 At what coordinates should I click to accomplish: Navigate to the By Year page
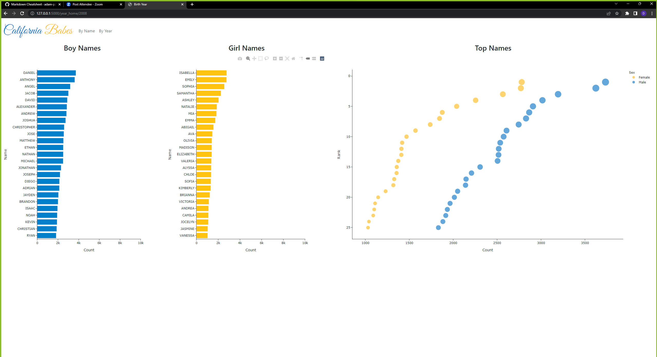tap(105, 31)
